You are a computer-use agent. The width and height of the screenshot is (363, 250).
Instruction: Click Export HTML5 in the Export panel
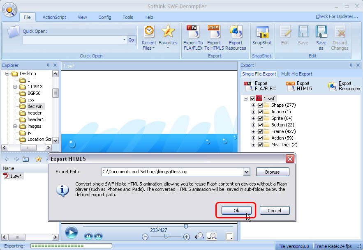click(299, 86)
